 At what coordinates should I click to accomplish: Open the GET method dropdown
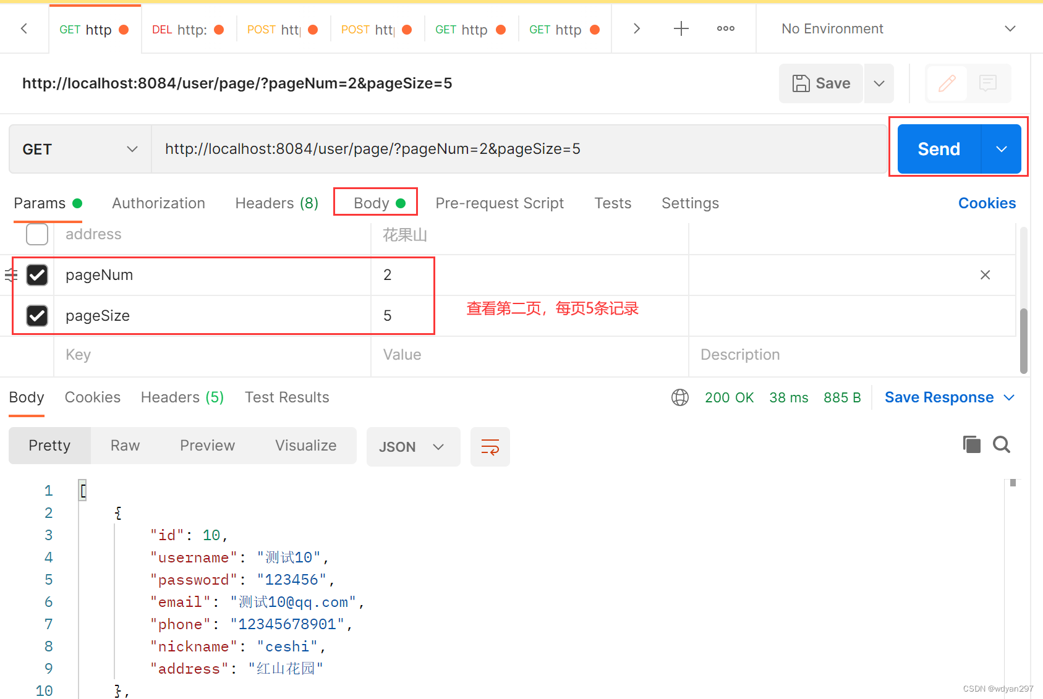[x=79, y=148]
